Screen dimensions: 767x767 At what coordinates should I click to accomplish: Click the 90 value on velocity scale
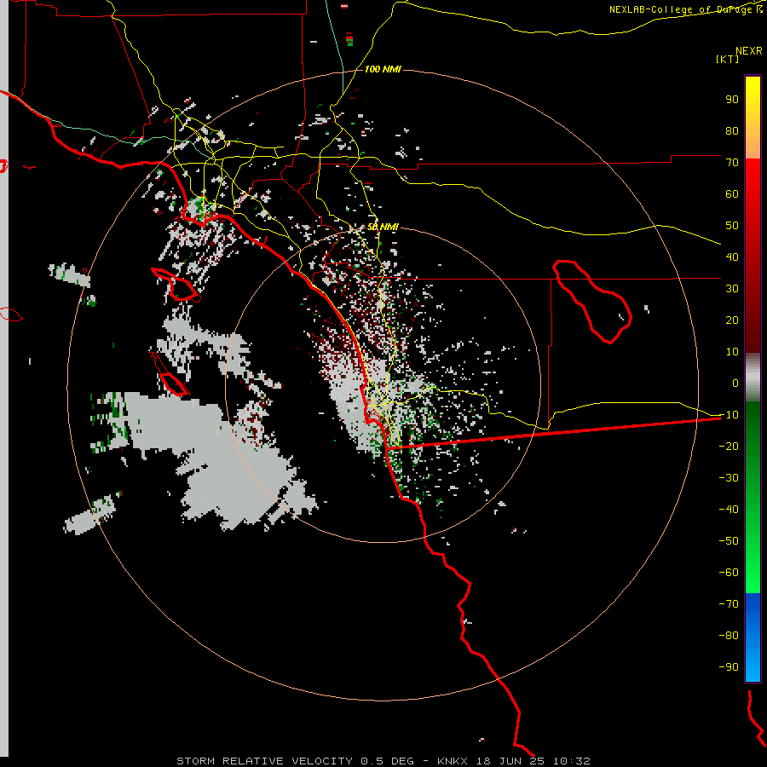(x=732, y=100)
